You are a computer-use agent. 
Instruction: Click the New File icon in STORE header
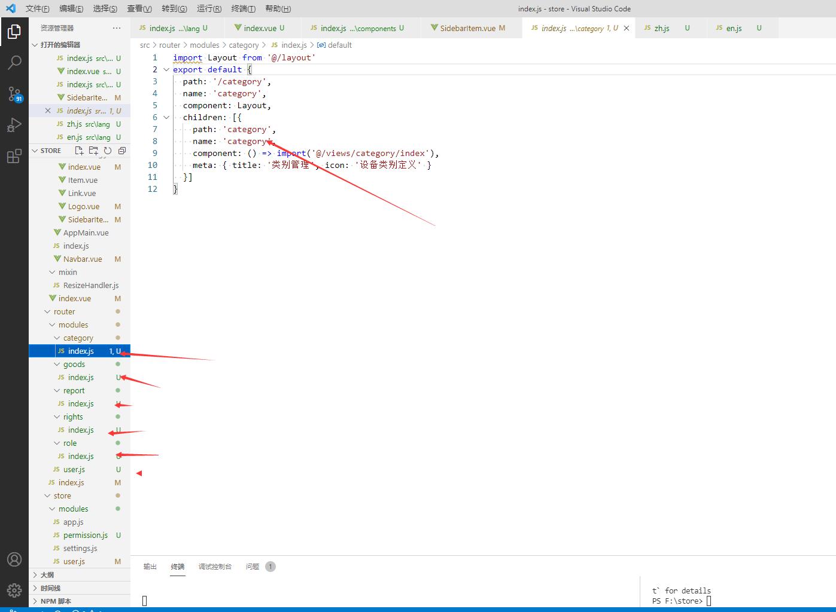point(79,151)
